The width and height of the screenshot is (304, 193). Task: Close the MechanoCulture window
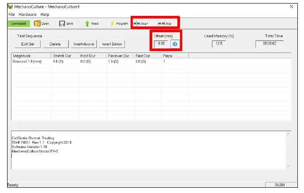point(291,7)
